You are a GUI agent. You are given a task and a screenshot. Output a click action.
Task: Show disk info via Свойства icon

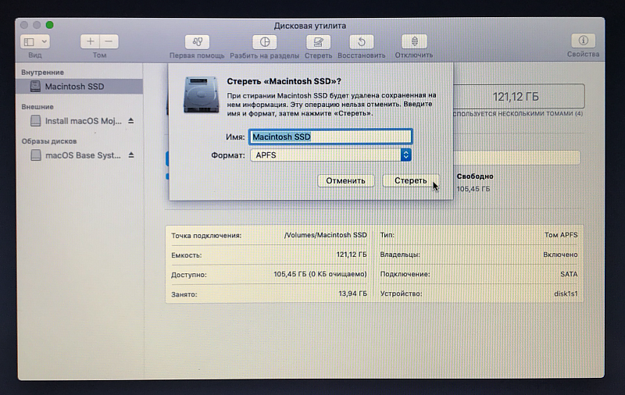583,41
